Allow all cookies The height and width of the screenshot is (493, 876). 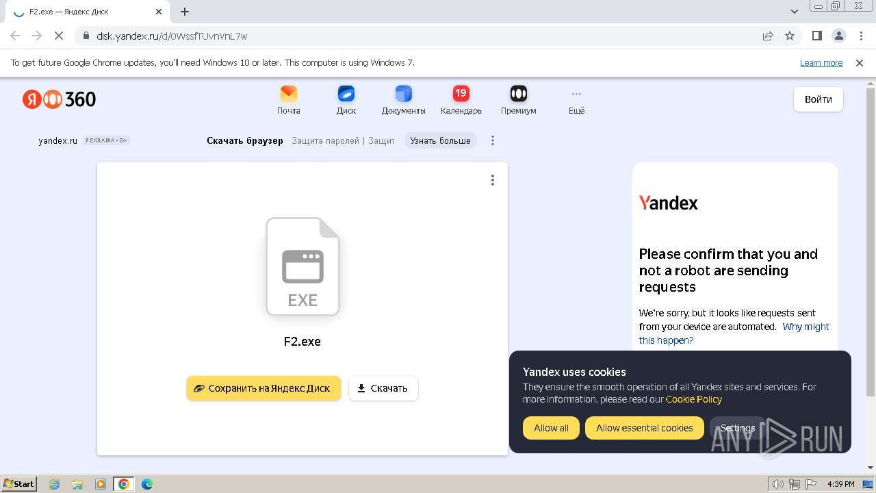551,428
